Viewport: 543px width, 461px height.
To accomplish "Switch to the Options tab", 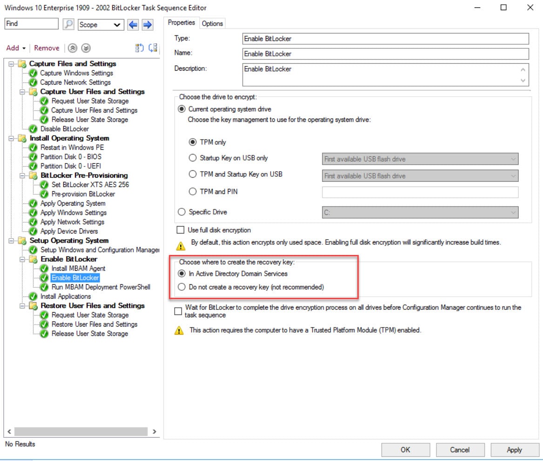I will 212,23.
